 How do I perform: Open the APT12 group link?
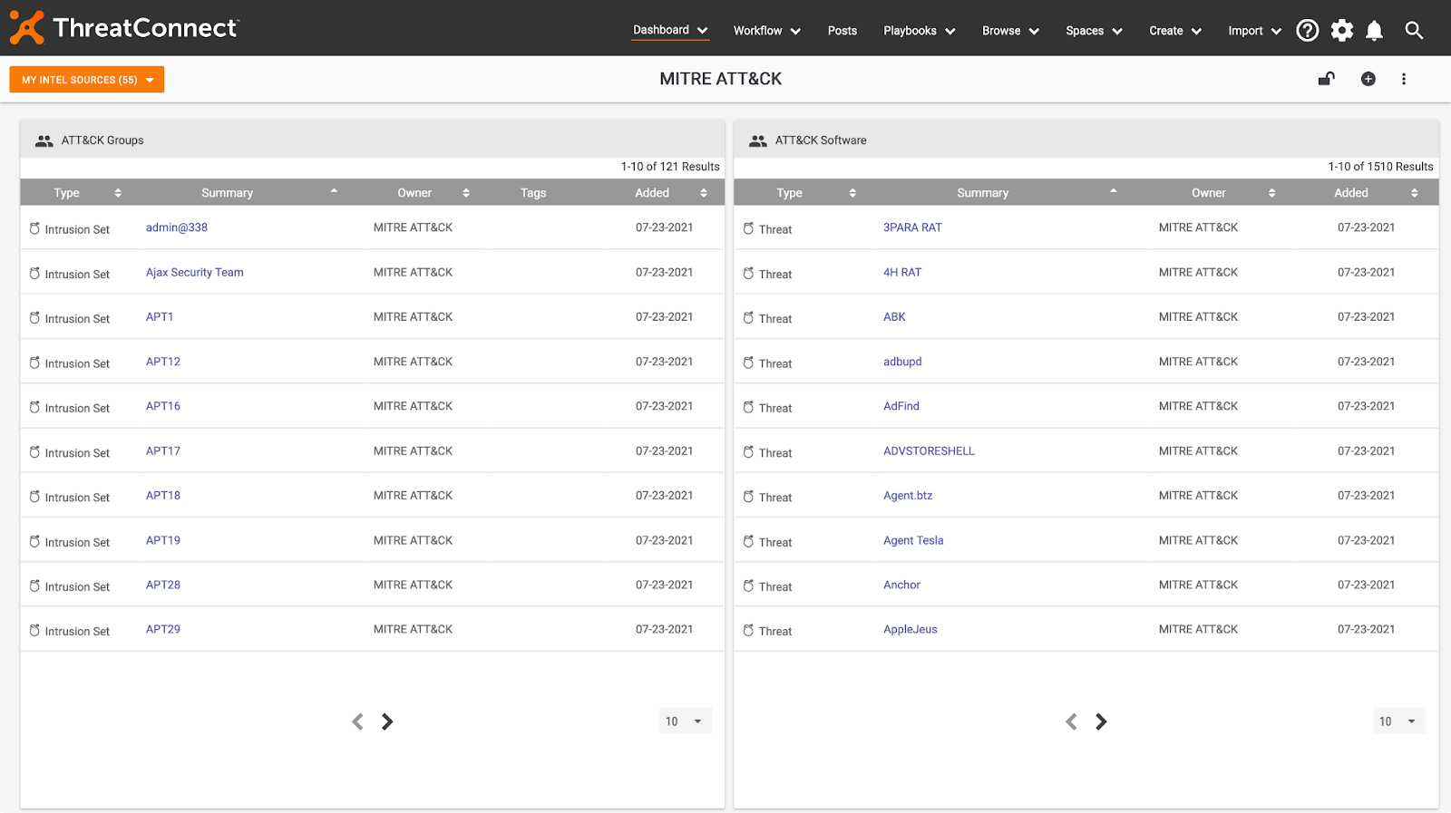click(163, 362)
